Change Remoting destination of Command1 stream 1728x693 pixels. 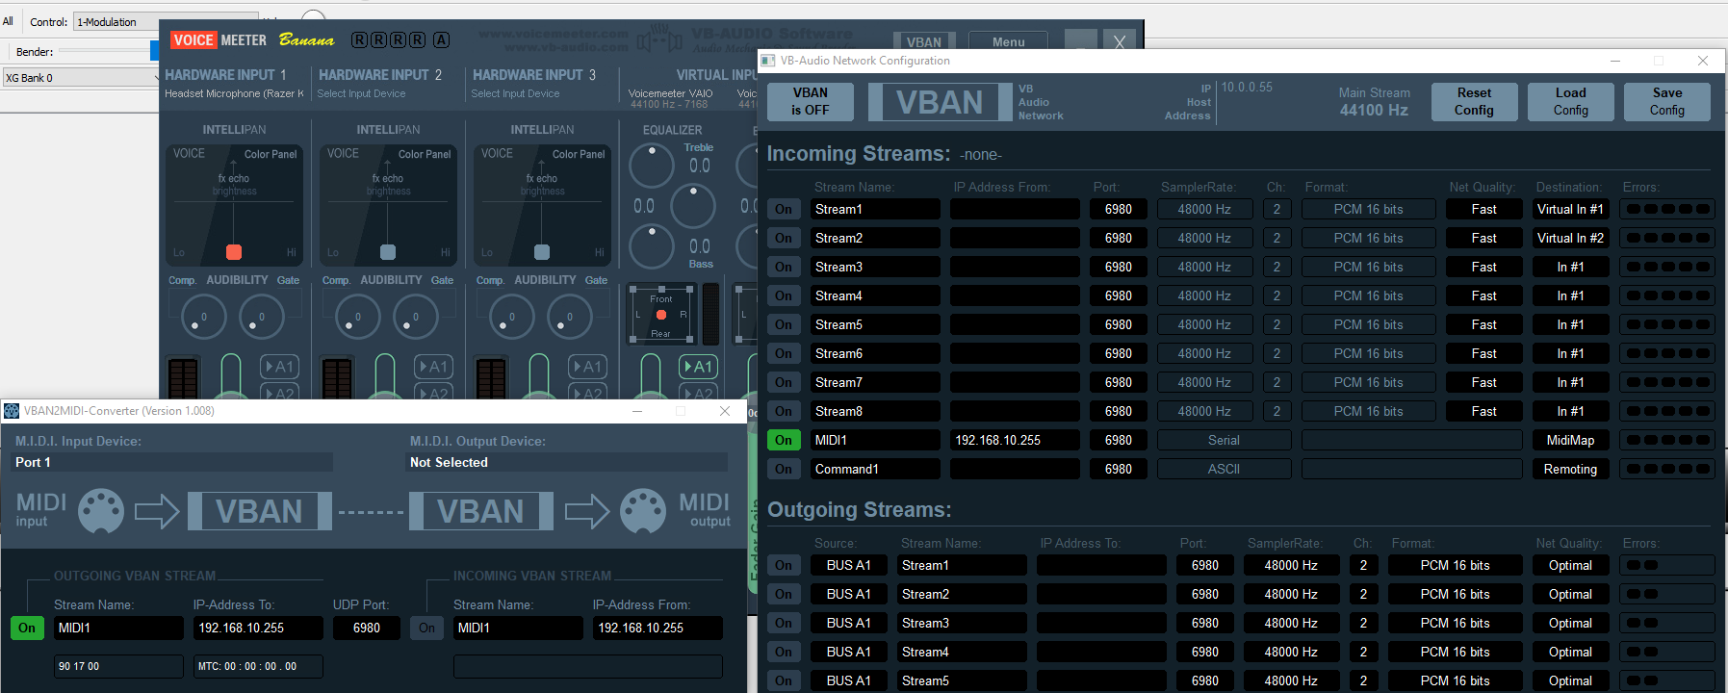click(x=1570, y=469)
